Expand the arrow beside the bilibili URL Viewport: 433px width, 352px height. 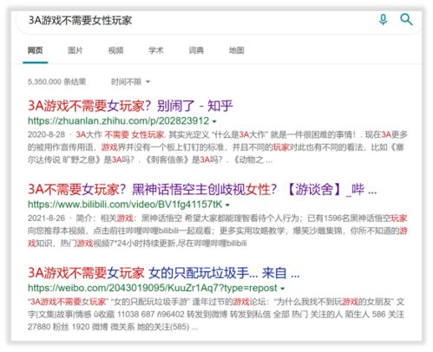point(227,205)
